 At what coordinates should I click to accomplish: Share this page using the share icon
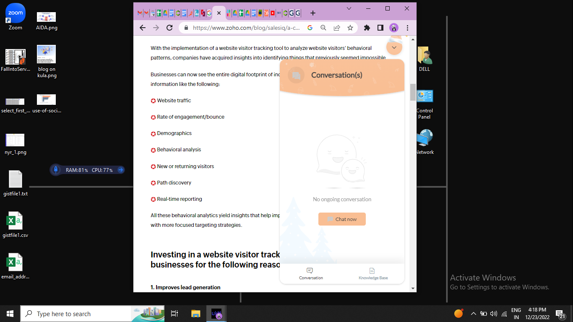tap(337, 28)
